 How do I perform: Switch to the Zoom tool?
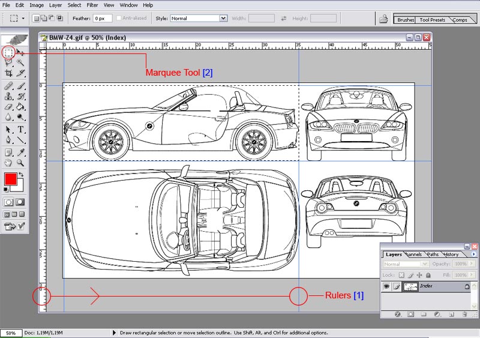tap(20, 163)
